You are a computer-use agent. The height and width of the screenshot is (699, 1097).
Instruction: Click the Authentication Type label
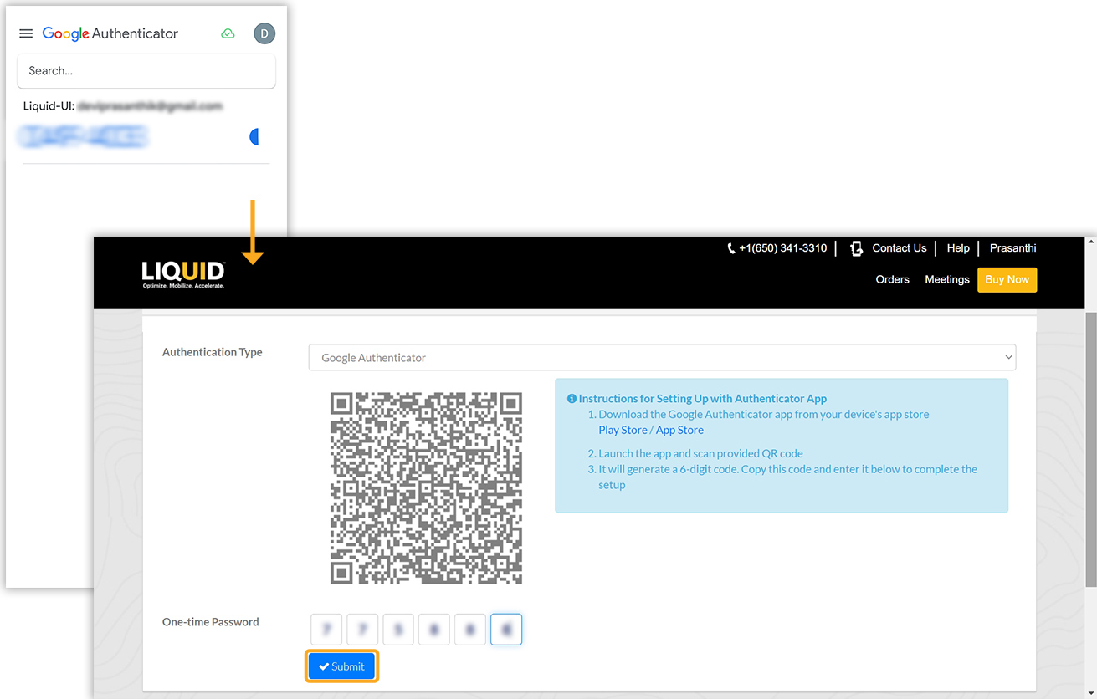[x=213, y=352]
